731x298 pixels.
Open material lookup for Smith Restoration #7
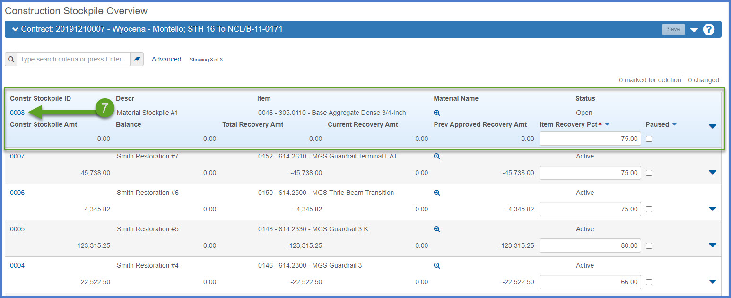pos(437,157)
